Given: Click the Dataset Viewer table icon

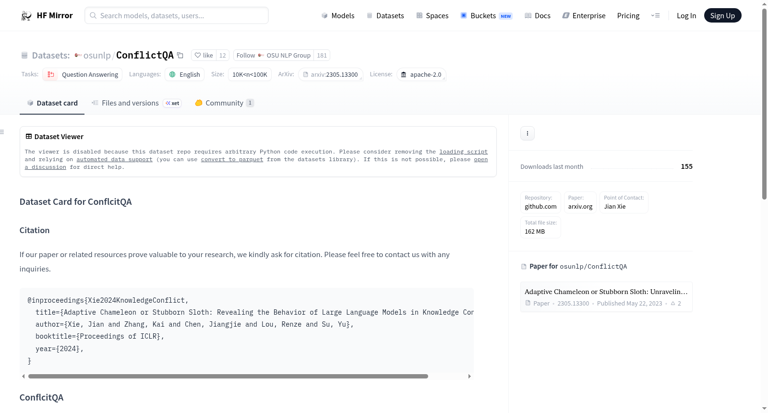Looking at the screenshot, I should coord(29,137).
